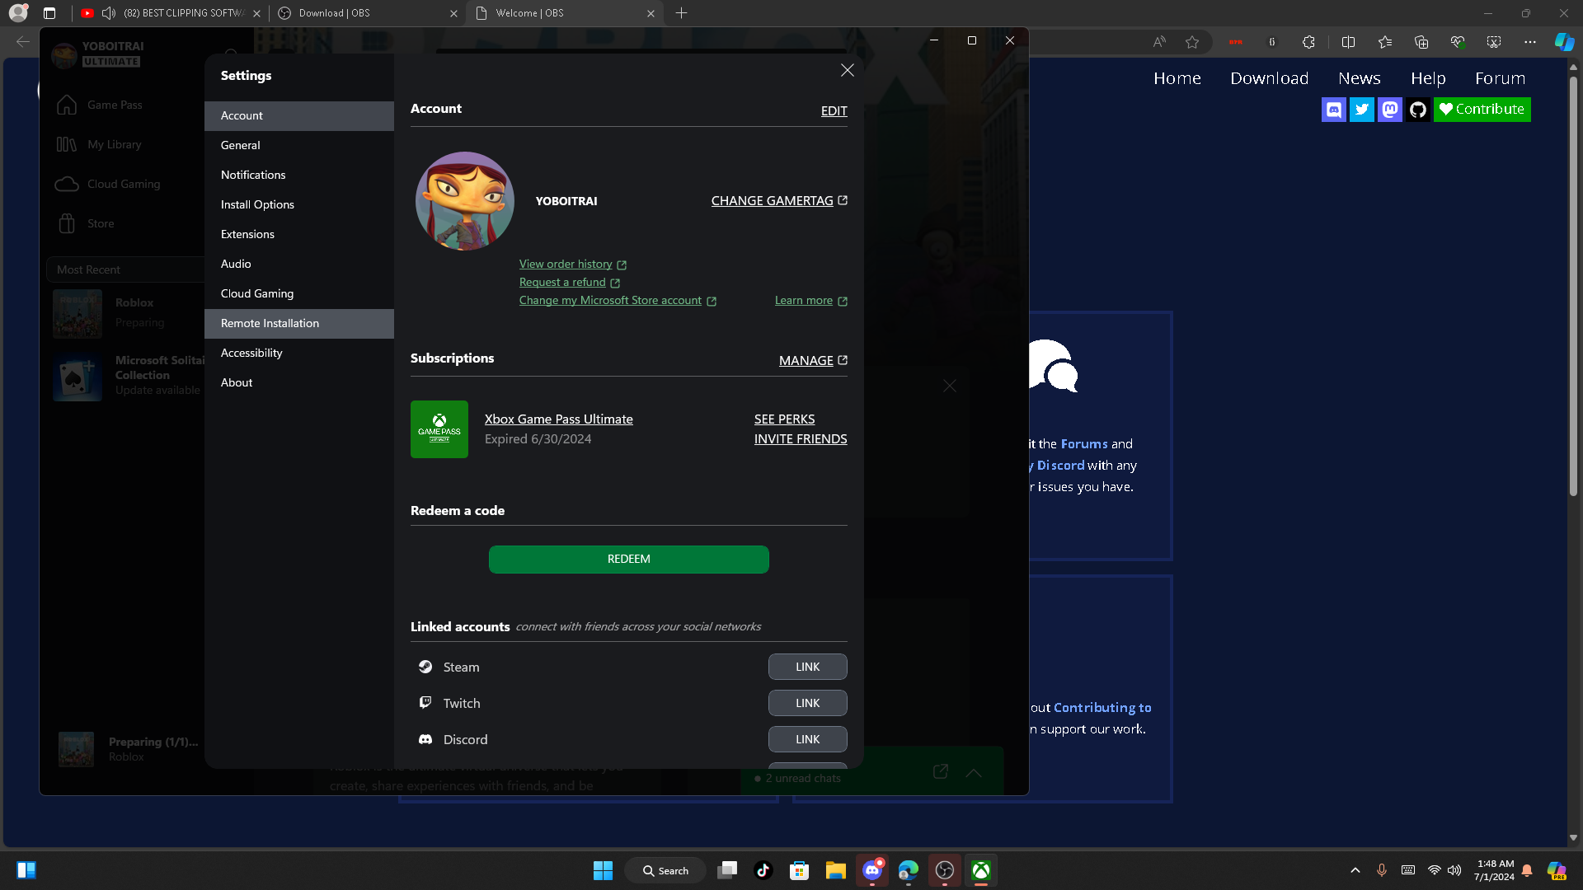Image resolution: width=1583 pixels, height=890 pixels.
Task: Click the OBS GitHub social icon
Action: [x=1418, y=110]
